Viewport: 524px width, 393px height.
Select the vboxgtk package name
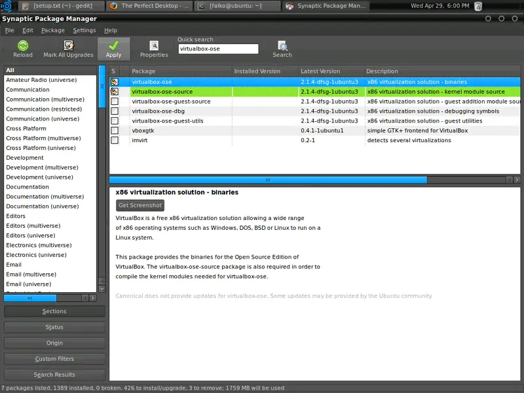click(143, 130)
